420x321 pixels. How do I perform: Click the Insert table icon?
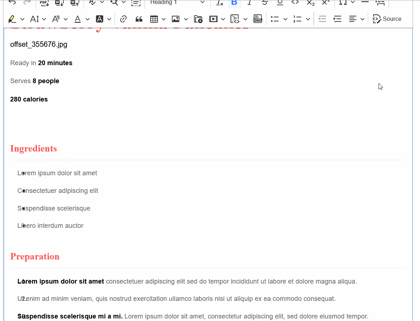pyautogui.click(x=154, y=19)
